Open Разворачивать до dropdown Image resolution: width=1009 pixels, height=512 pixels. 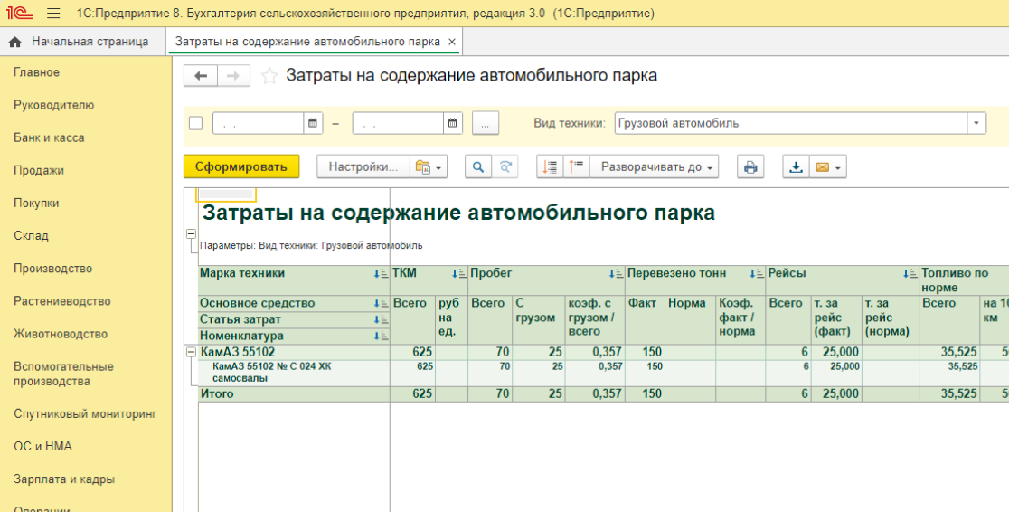coord(655,166)
